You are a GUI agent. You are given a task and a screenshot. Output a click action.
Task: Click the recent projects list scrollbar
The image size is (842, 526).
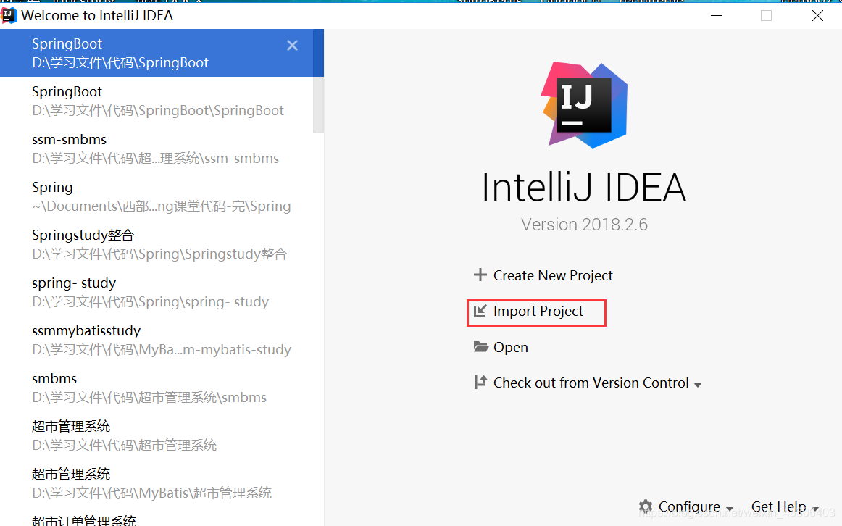click(318, 80)
